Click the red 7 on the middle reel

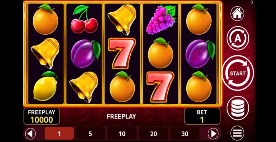click(122, 53)
